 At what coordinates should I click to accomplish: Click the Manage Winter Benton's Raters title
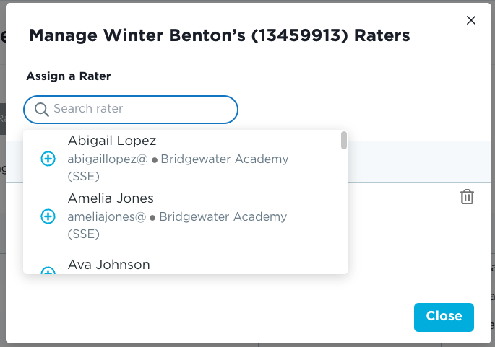[x=219, y=35]
